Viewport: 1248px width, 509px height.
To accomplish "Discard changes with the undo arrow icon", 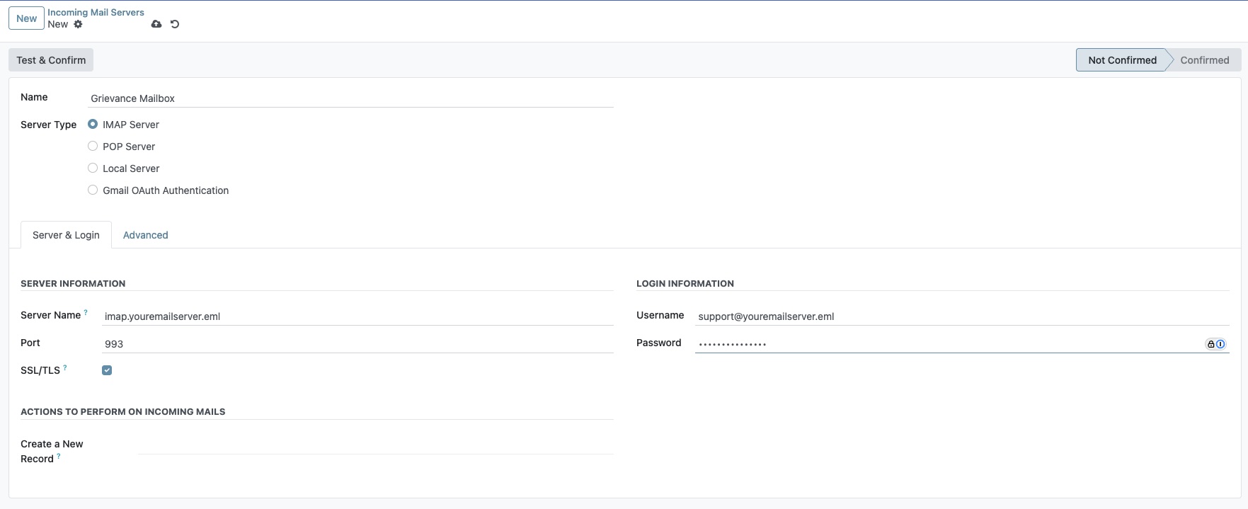I will click(x=175, y=24).
